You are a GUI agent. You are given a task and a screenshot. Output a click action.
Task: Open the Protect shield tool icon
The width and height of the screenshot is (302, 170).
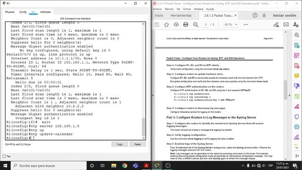(x=297, y=117)
